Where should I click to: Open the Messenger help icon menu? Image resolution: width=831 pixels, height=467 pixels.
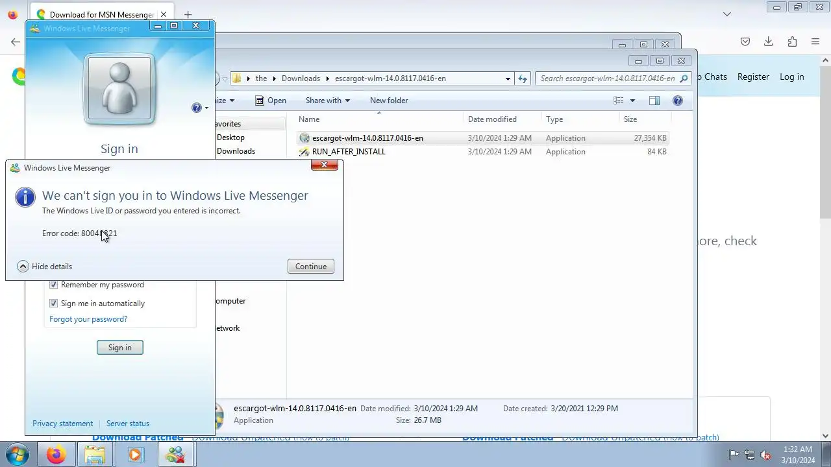[199, 108]
